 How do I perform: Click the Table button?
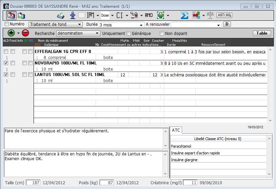(x=261, y=33)
